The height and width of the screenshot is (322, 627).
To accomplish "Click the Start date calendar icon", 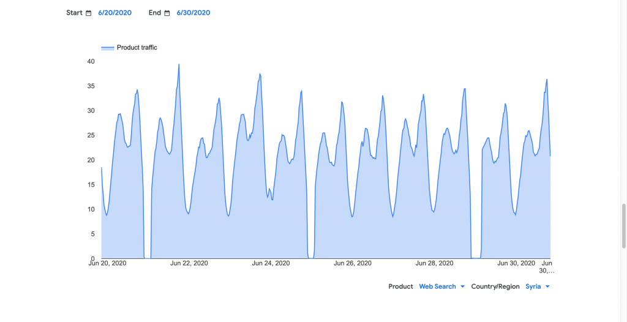I will pos(88,13).
